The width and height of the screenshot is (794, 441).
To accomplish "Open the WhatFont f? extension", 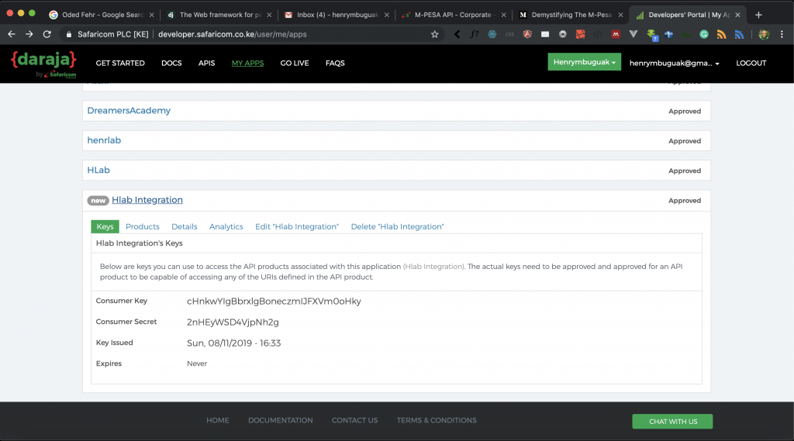I will 475,34.
